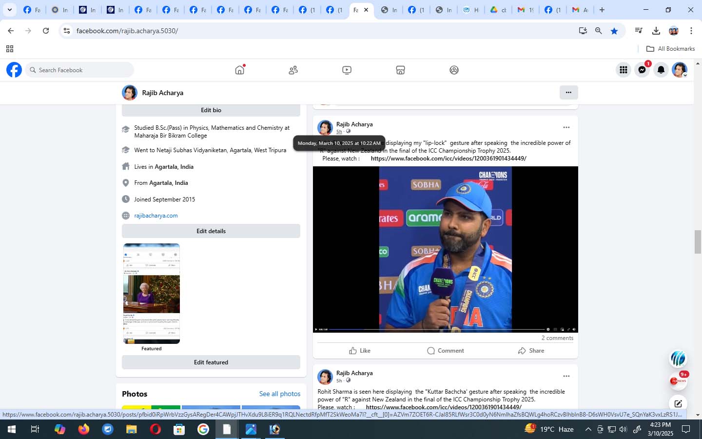The image size is (702, 439).
Task: Switch to the Google Drive tab
Action: click(x=498, y=10)
